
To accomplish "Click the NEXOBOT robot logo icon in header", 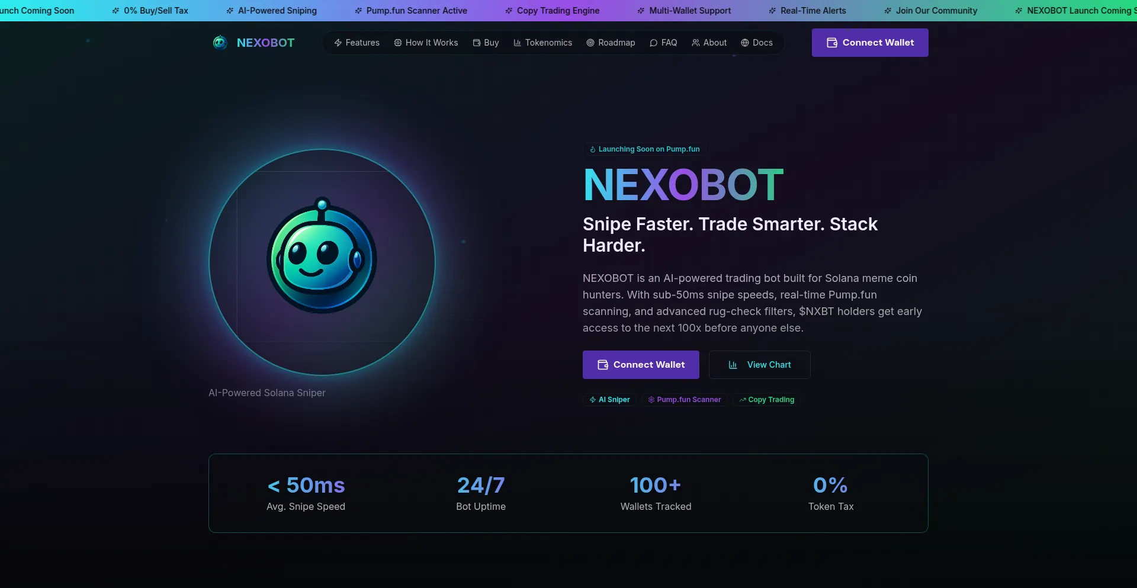I will (220, 43).
